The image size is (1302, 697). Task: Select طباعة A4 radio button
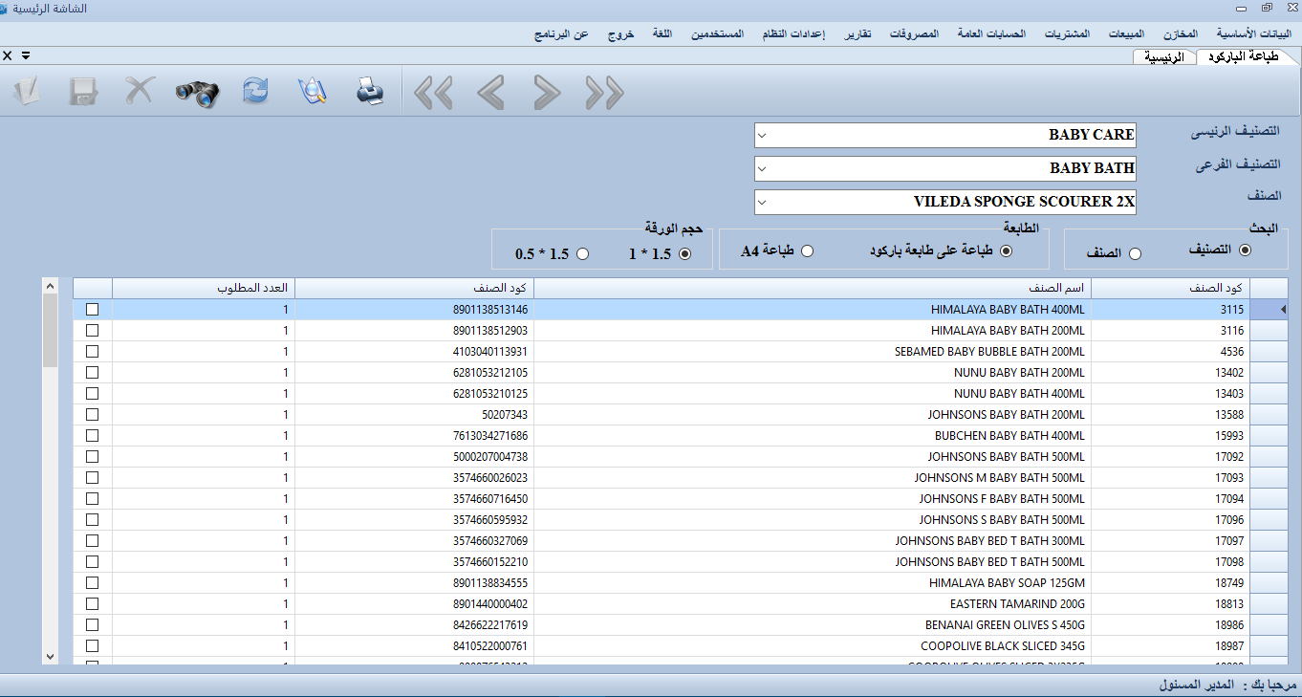click(x=808, y=250)
